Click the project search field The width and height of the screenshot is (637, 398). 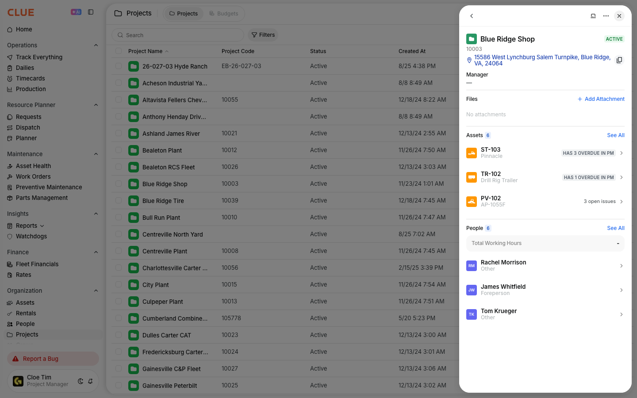coord(178,35)
